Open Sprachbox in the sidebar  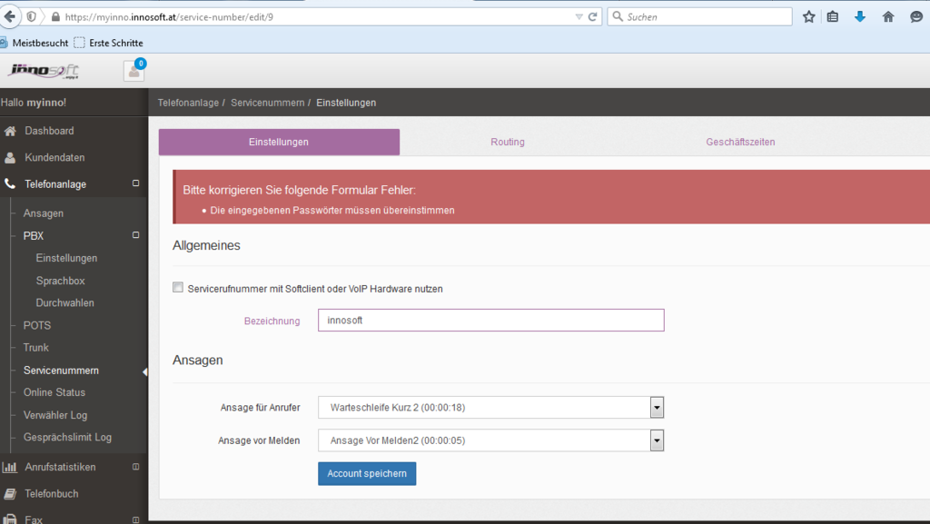coord(60,281)
